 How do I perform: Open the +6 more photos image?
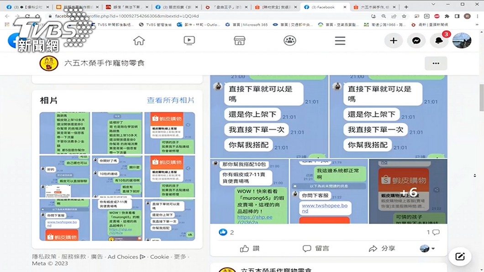[408, 192]
